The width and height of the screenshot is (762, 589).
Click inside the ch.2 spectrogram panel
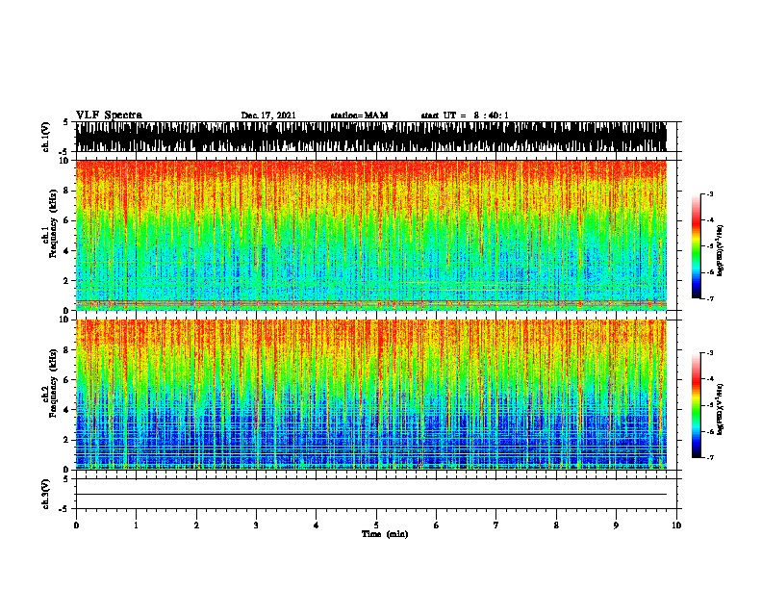click(x=371, y=395)
